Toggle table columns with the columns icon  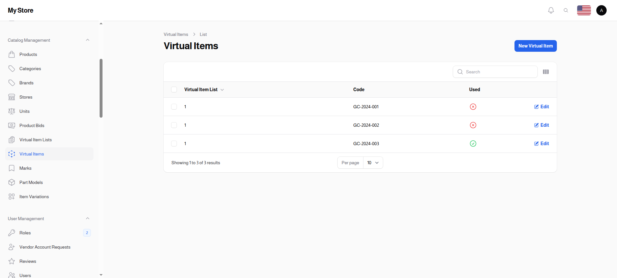[546, 72]
